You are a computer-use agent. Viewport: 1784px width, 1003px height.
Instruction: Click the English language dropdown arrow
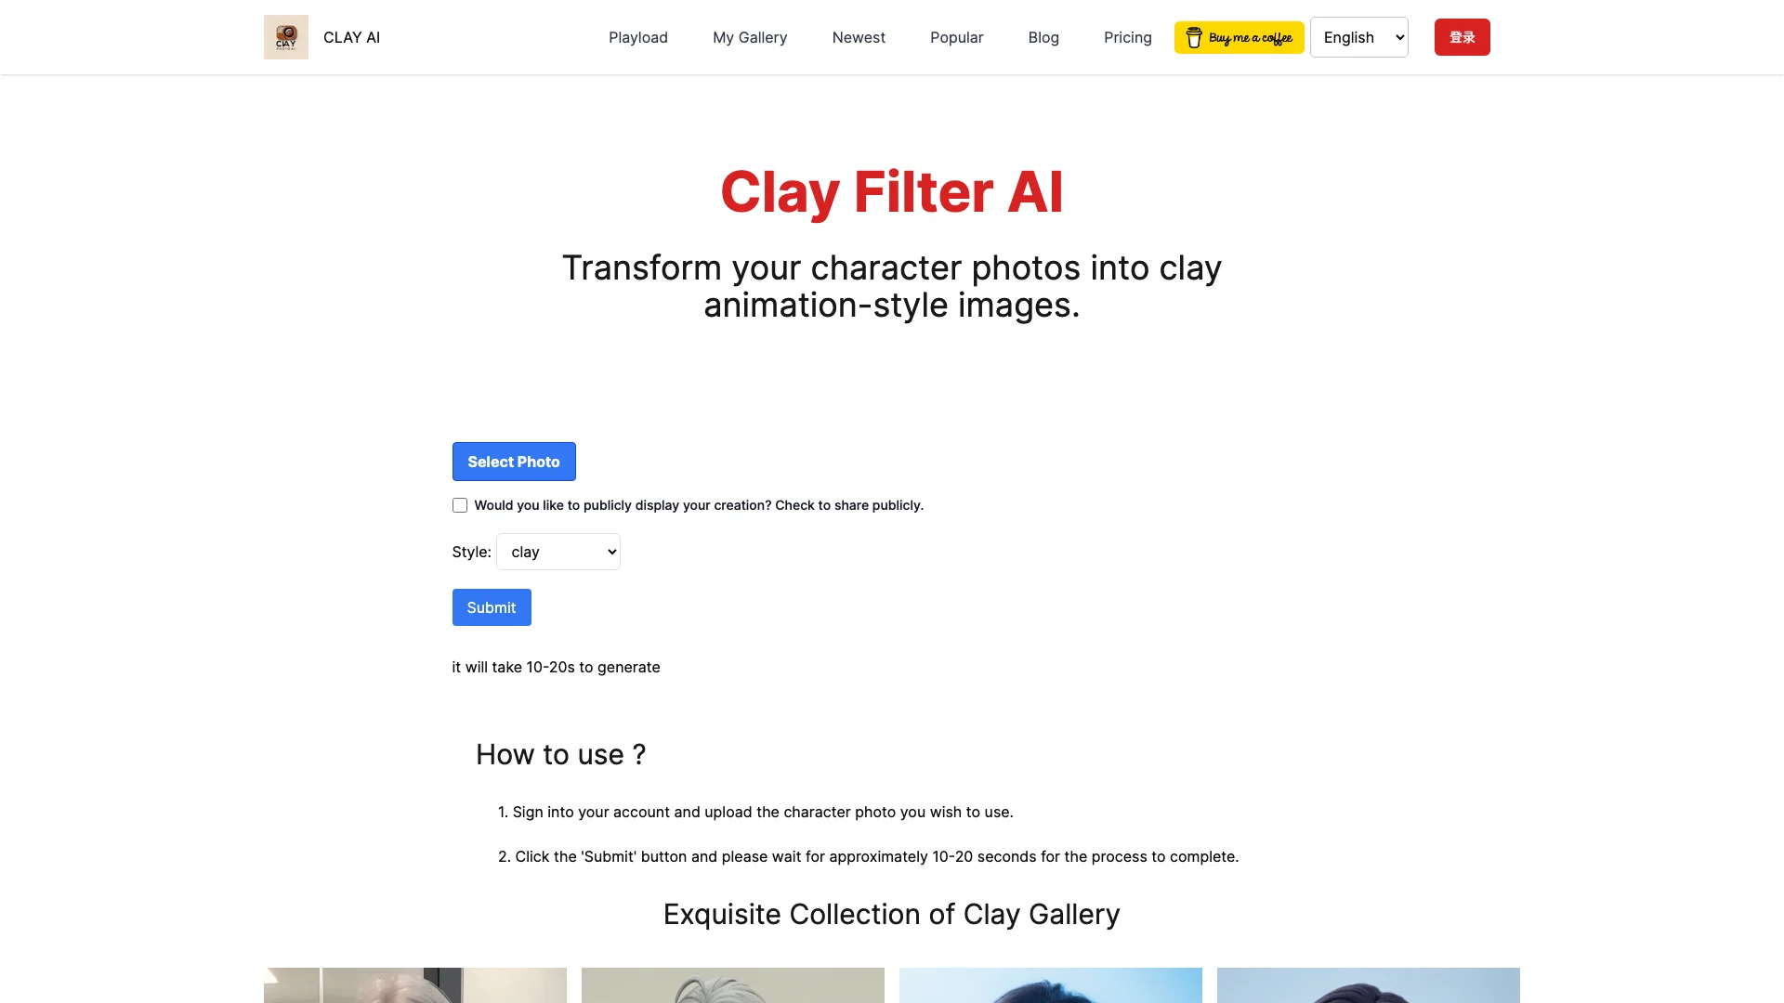pyautogui.click(x=1399, y=37)
